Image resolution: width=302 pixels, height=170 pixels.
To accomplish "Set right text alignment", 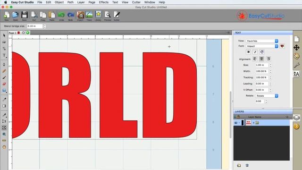I will pos(268,59).
